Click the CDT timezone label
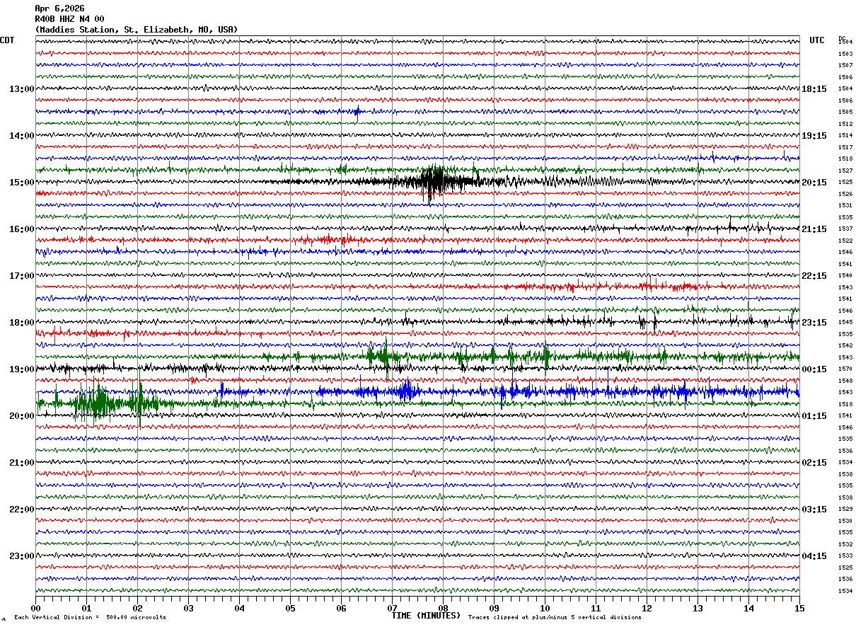Viewport: 856px width, 627px height. point(7,40)
